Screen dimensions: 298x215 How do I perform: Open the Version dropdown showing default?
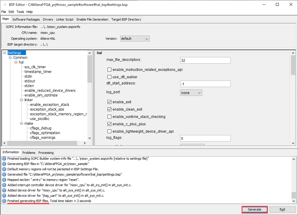[135, 39]
